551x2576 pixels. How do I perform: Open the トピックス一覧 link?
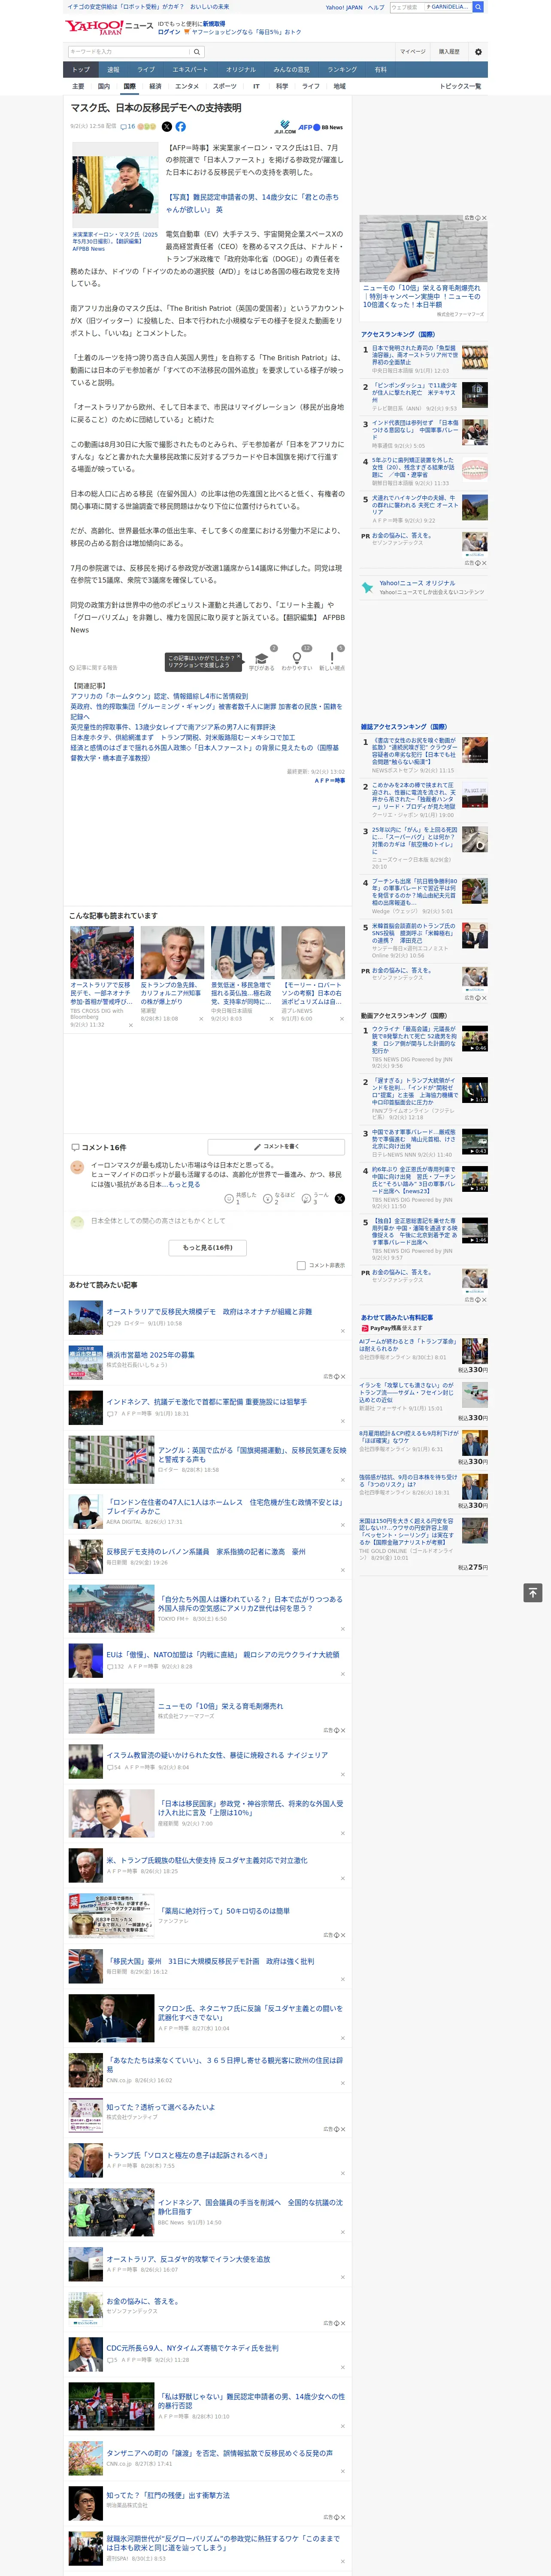click(460, 86)
